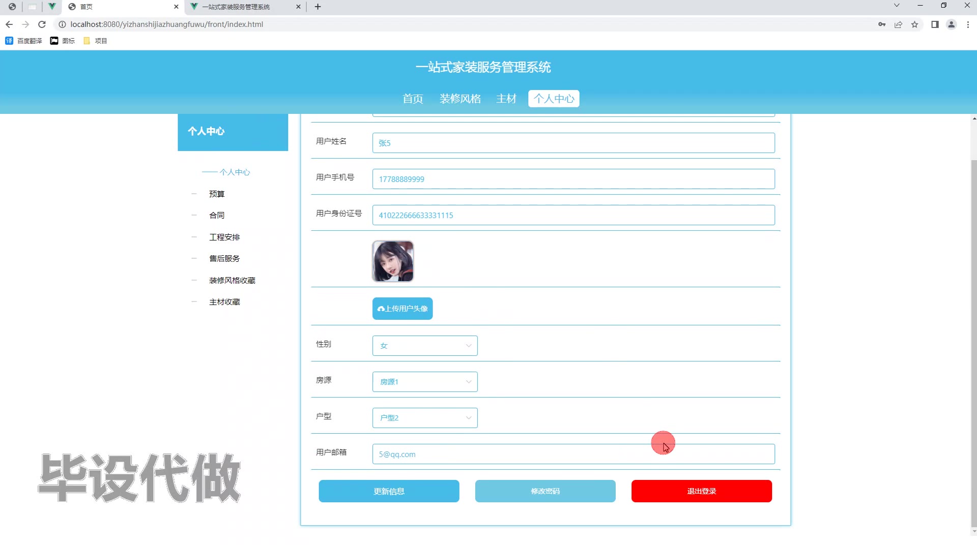This screenshot has width=977, height=545.
Task: Go back with browser back arrow
Action: (x=9, y=24)
